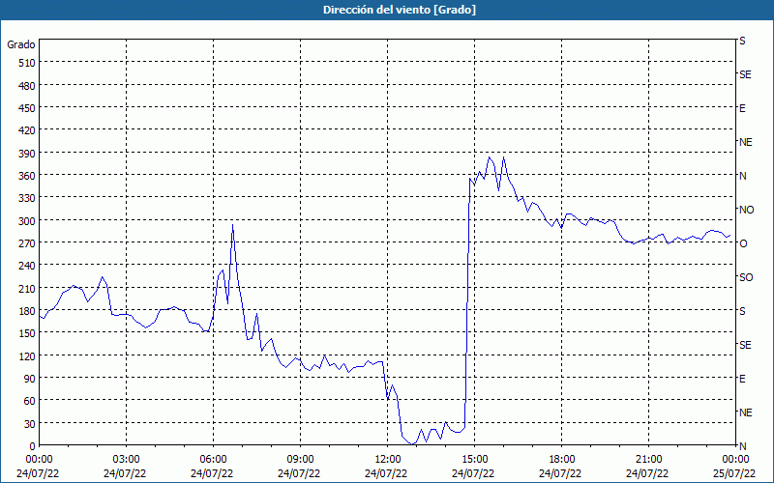Click the 09:00 time axis label
Screen dimensions: 774x483
pyautogui.click(x=300, y=460)
